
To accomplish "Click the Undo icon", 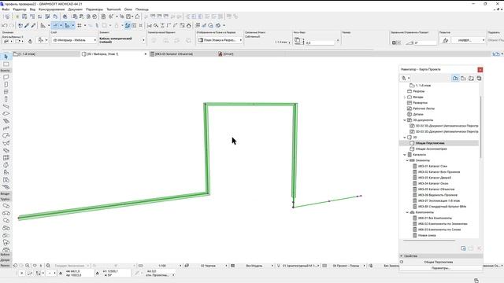I will pos(5,25).
